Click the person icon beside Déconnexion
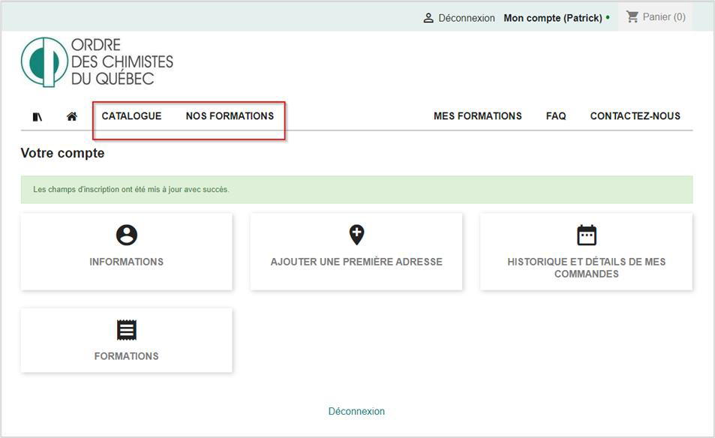This screenshot has height=438, width=715. (428, 18)
